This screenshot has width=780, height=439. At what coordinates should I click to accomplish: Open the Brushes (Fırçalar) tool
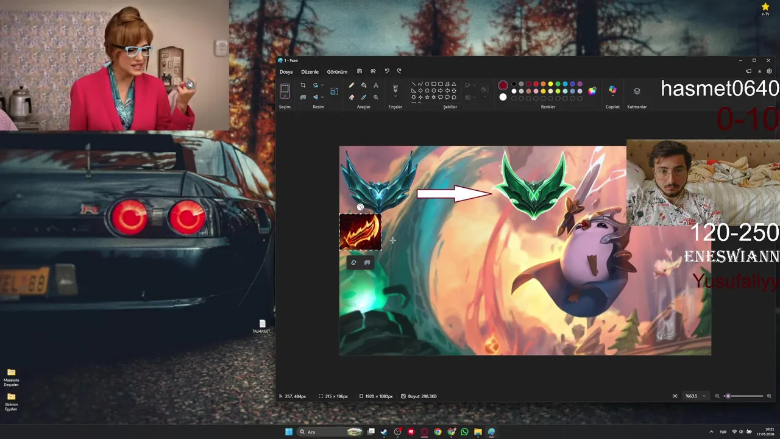[x=395, y=89]
